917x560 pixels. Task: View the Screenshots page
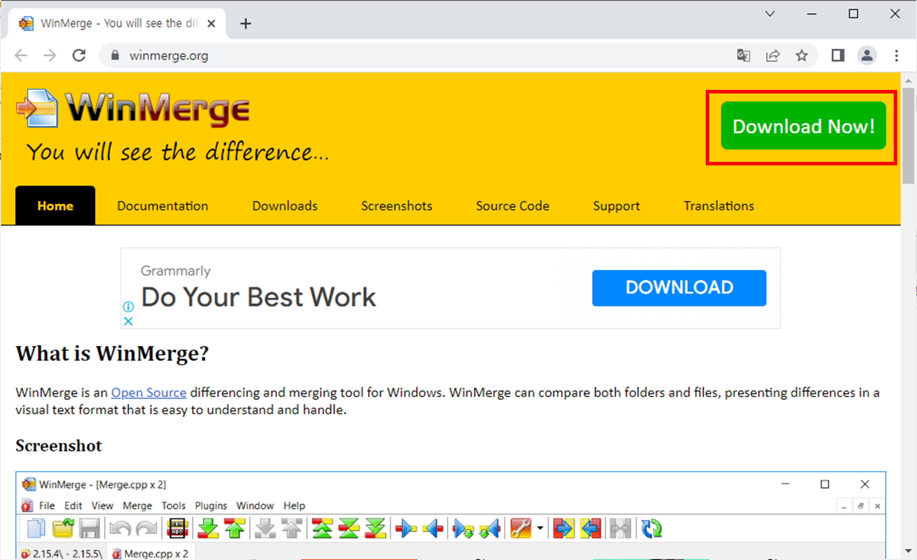click(x=396, y=205)
